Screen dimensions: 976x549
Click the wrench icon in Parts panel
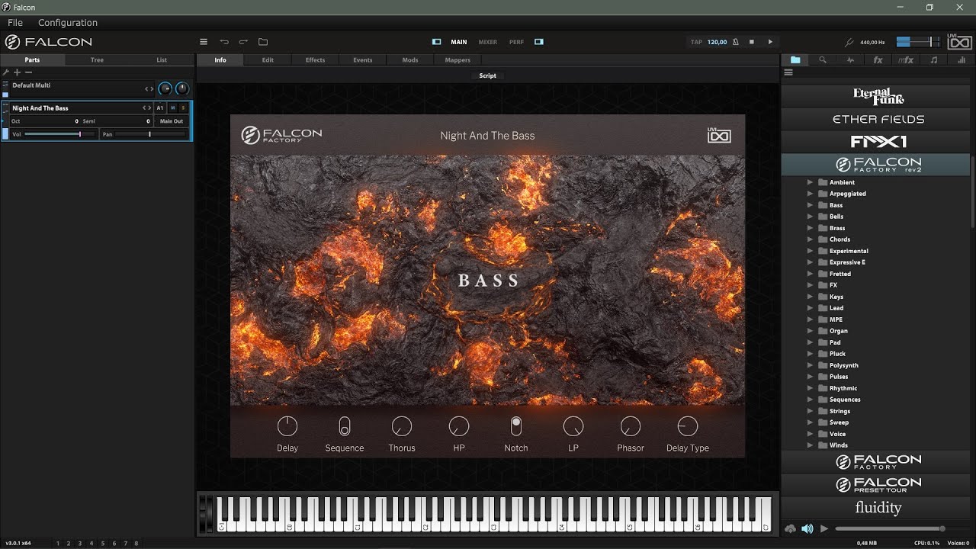coord(6,72)
